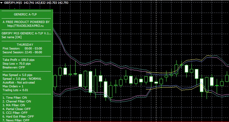
Task: Click '2. Channel Filter: ON' entry
Action: [x=17, y=102]
